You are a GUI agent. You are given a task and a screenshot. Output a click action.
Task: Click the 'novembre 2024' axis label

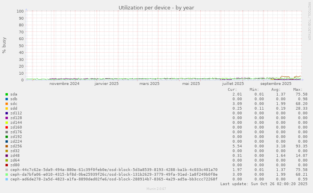tap(64, 83)
